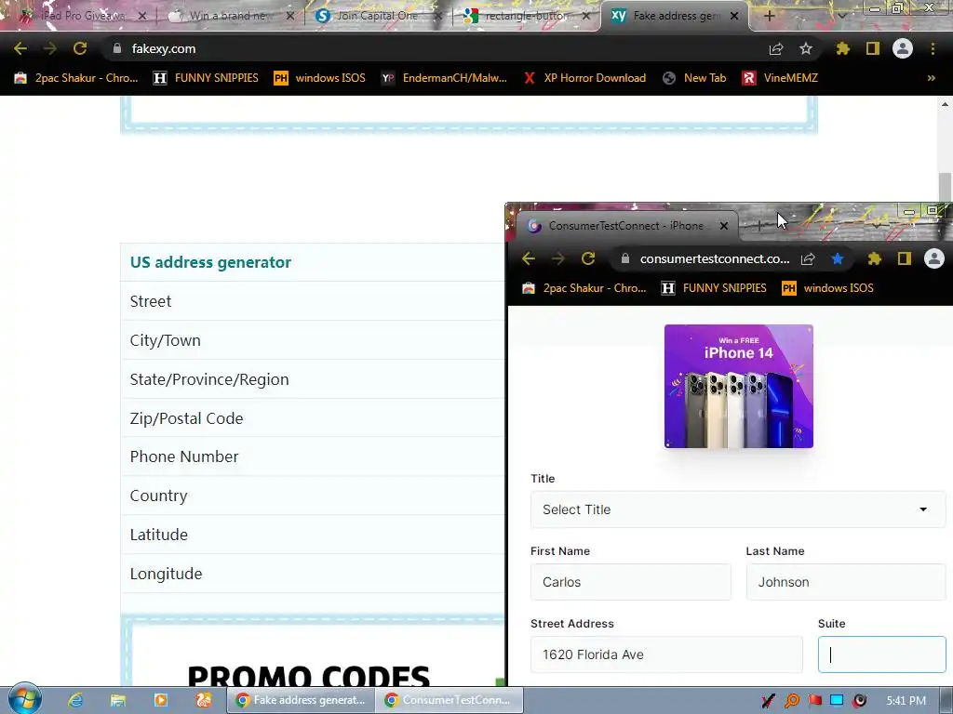The width and height of the screenshot is (953, 714).
Task: Select the State/Province/Region row
Action: click(313, 379)
